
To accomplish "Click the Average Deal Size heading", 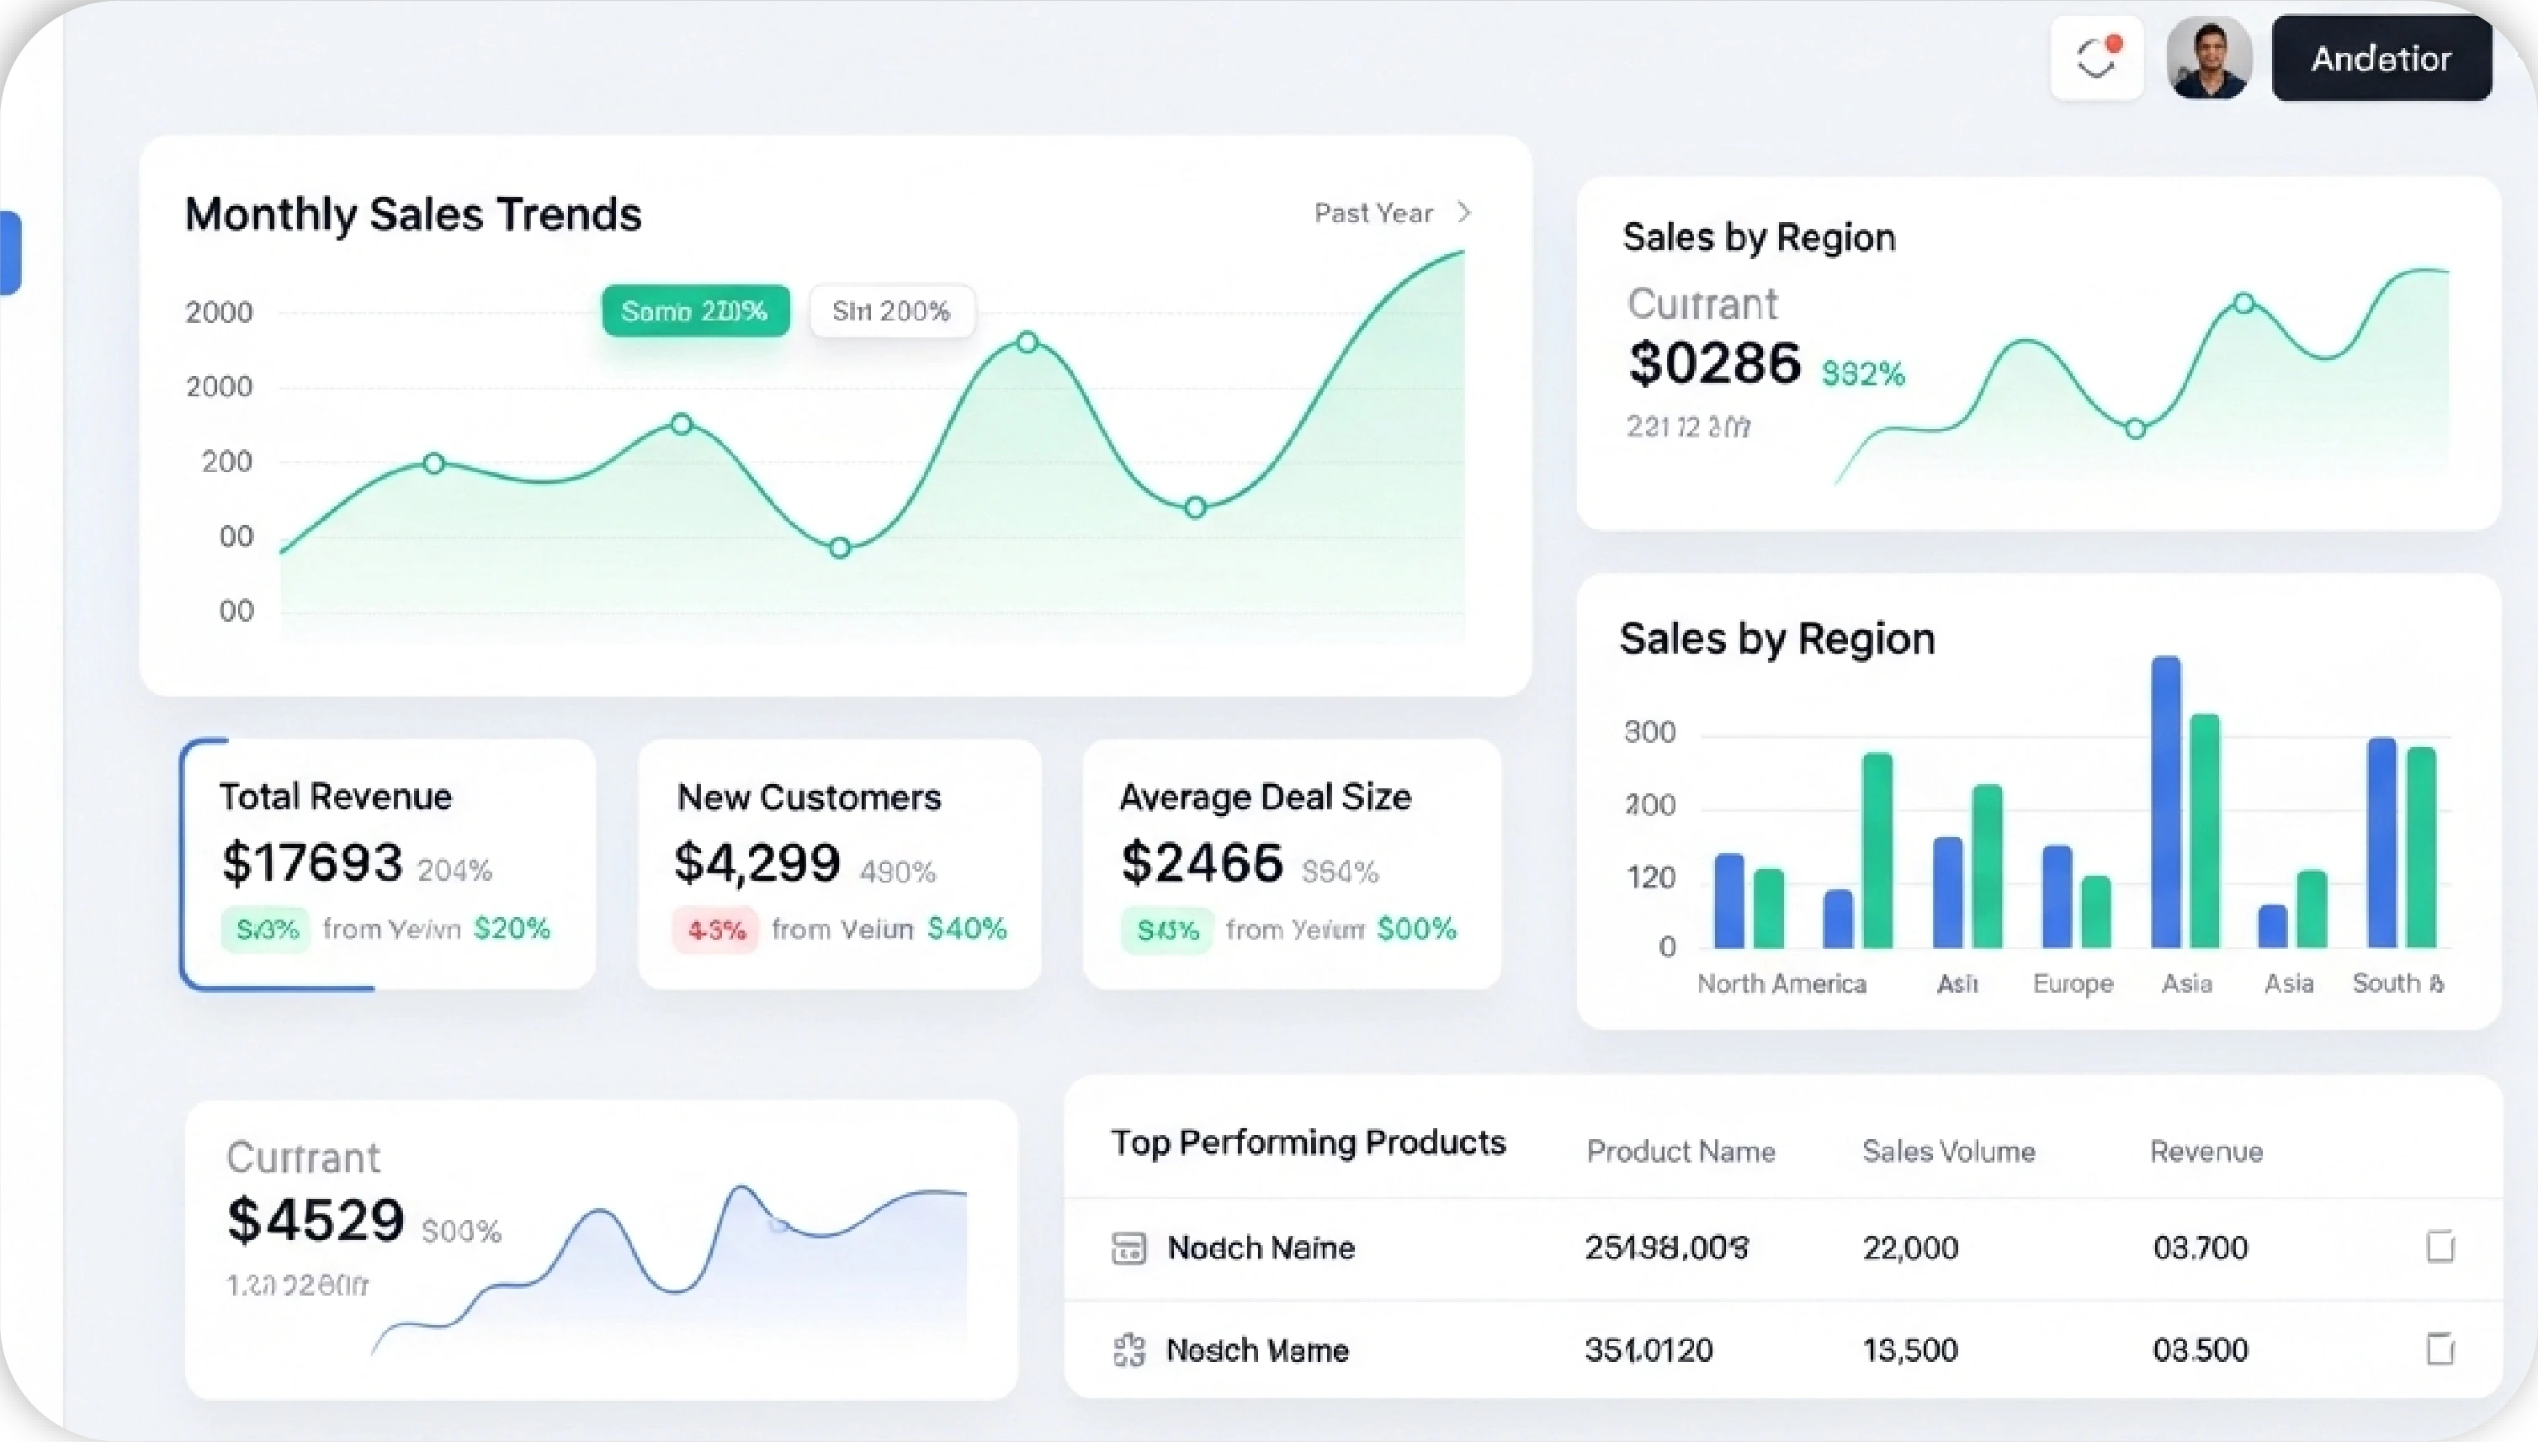I will (1265, 796).
